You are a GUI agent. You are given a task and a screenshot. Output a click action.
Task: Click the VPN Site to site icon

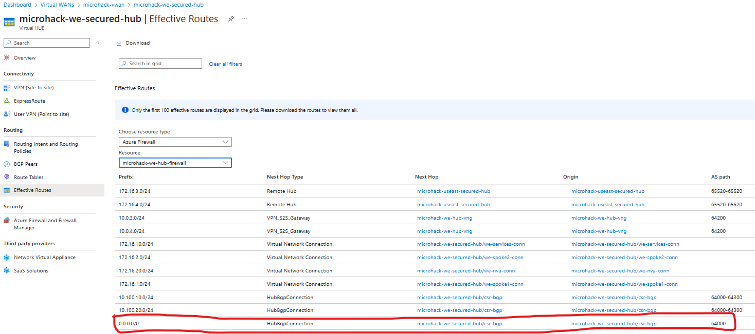point(7,88)
